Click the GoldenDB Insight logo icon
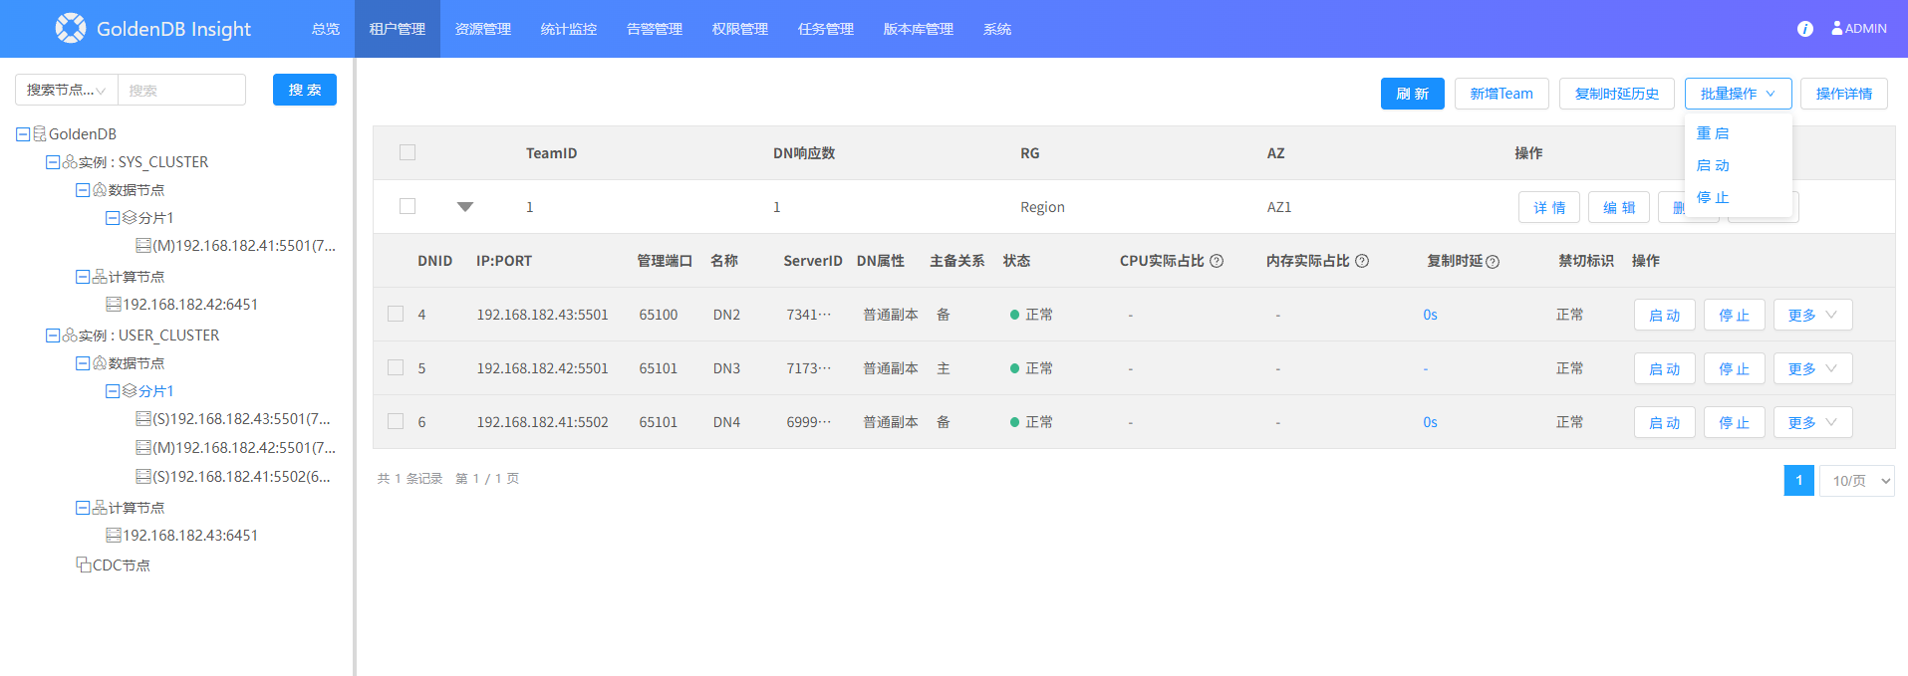The height and width of the screenshot is (676, 1908). click(71, 28)
